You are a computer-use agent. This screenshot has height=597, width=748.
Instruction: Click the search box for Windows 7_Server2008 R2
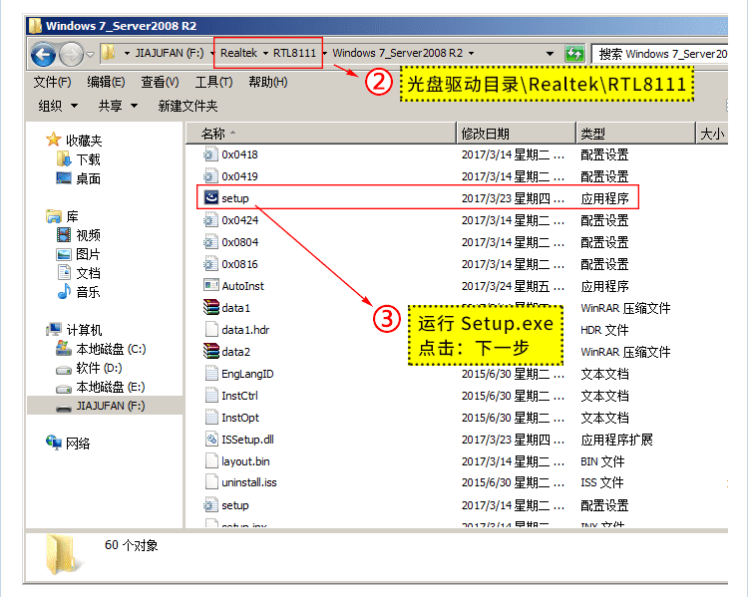point(660,54)
